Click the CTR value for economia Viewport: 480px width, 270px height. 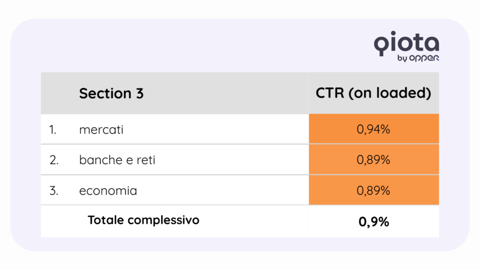click(374, 190)
